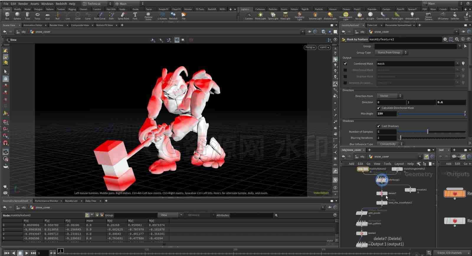The image size is (472, 256).
Task: Click the Volume Light shelf tool
Action: tap(315, 16)
